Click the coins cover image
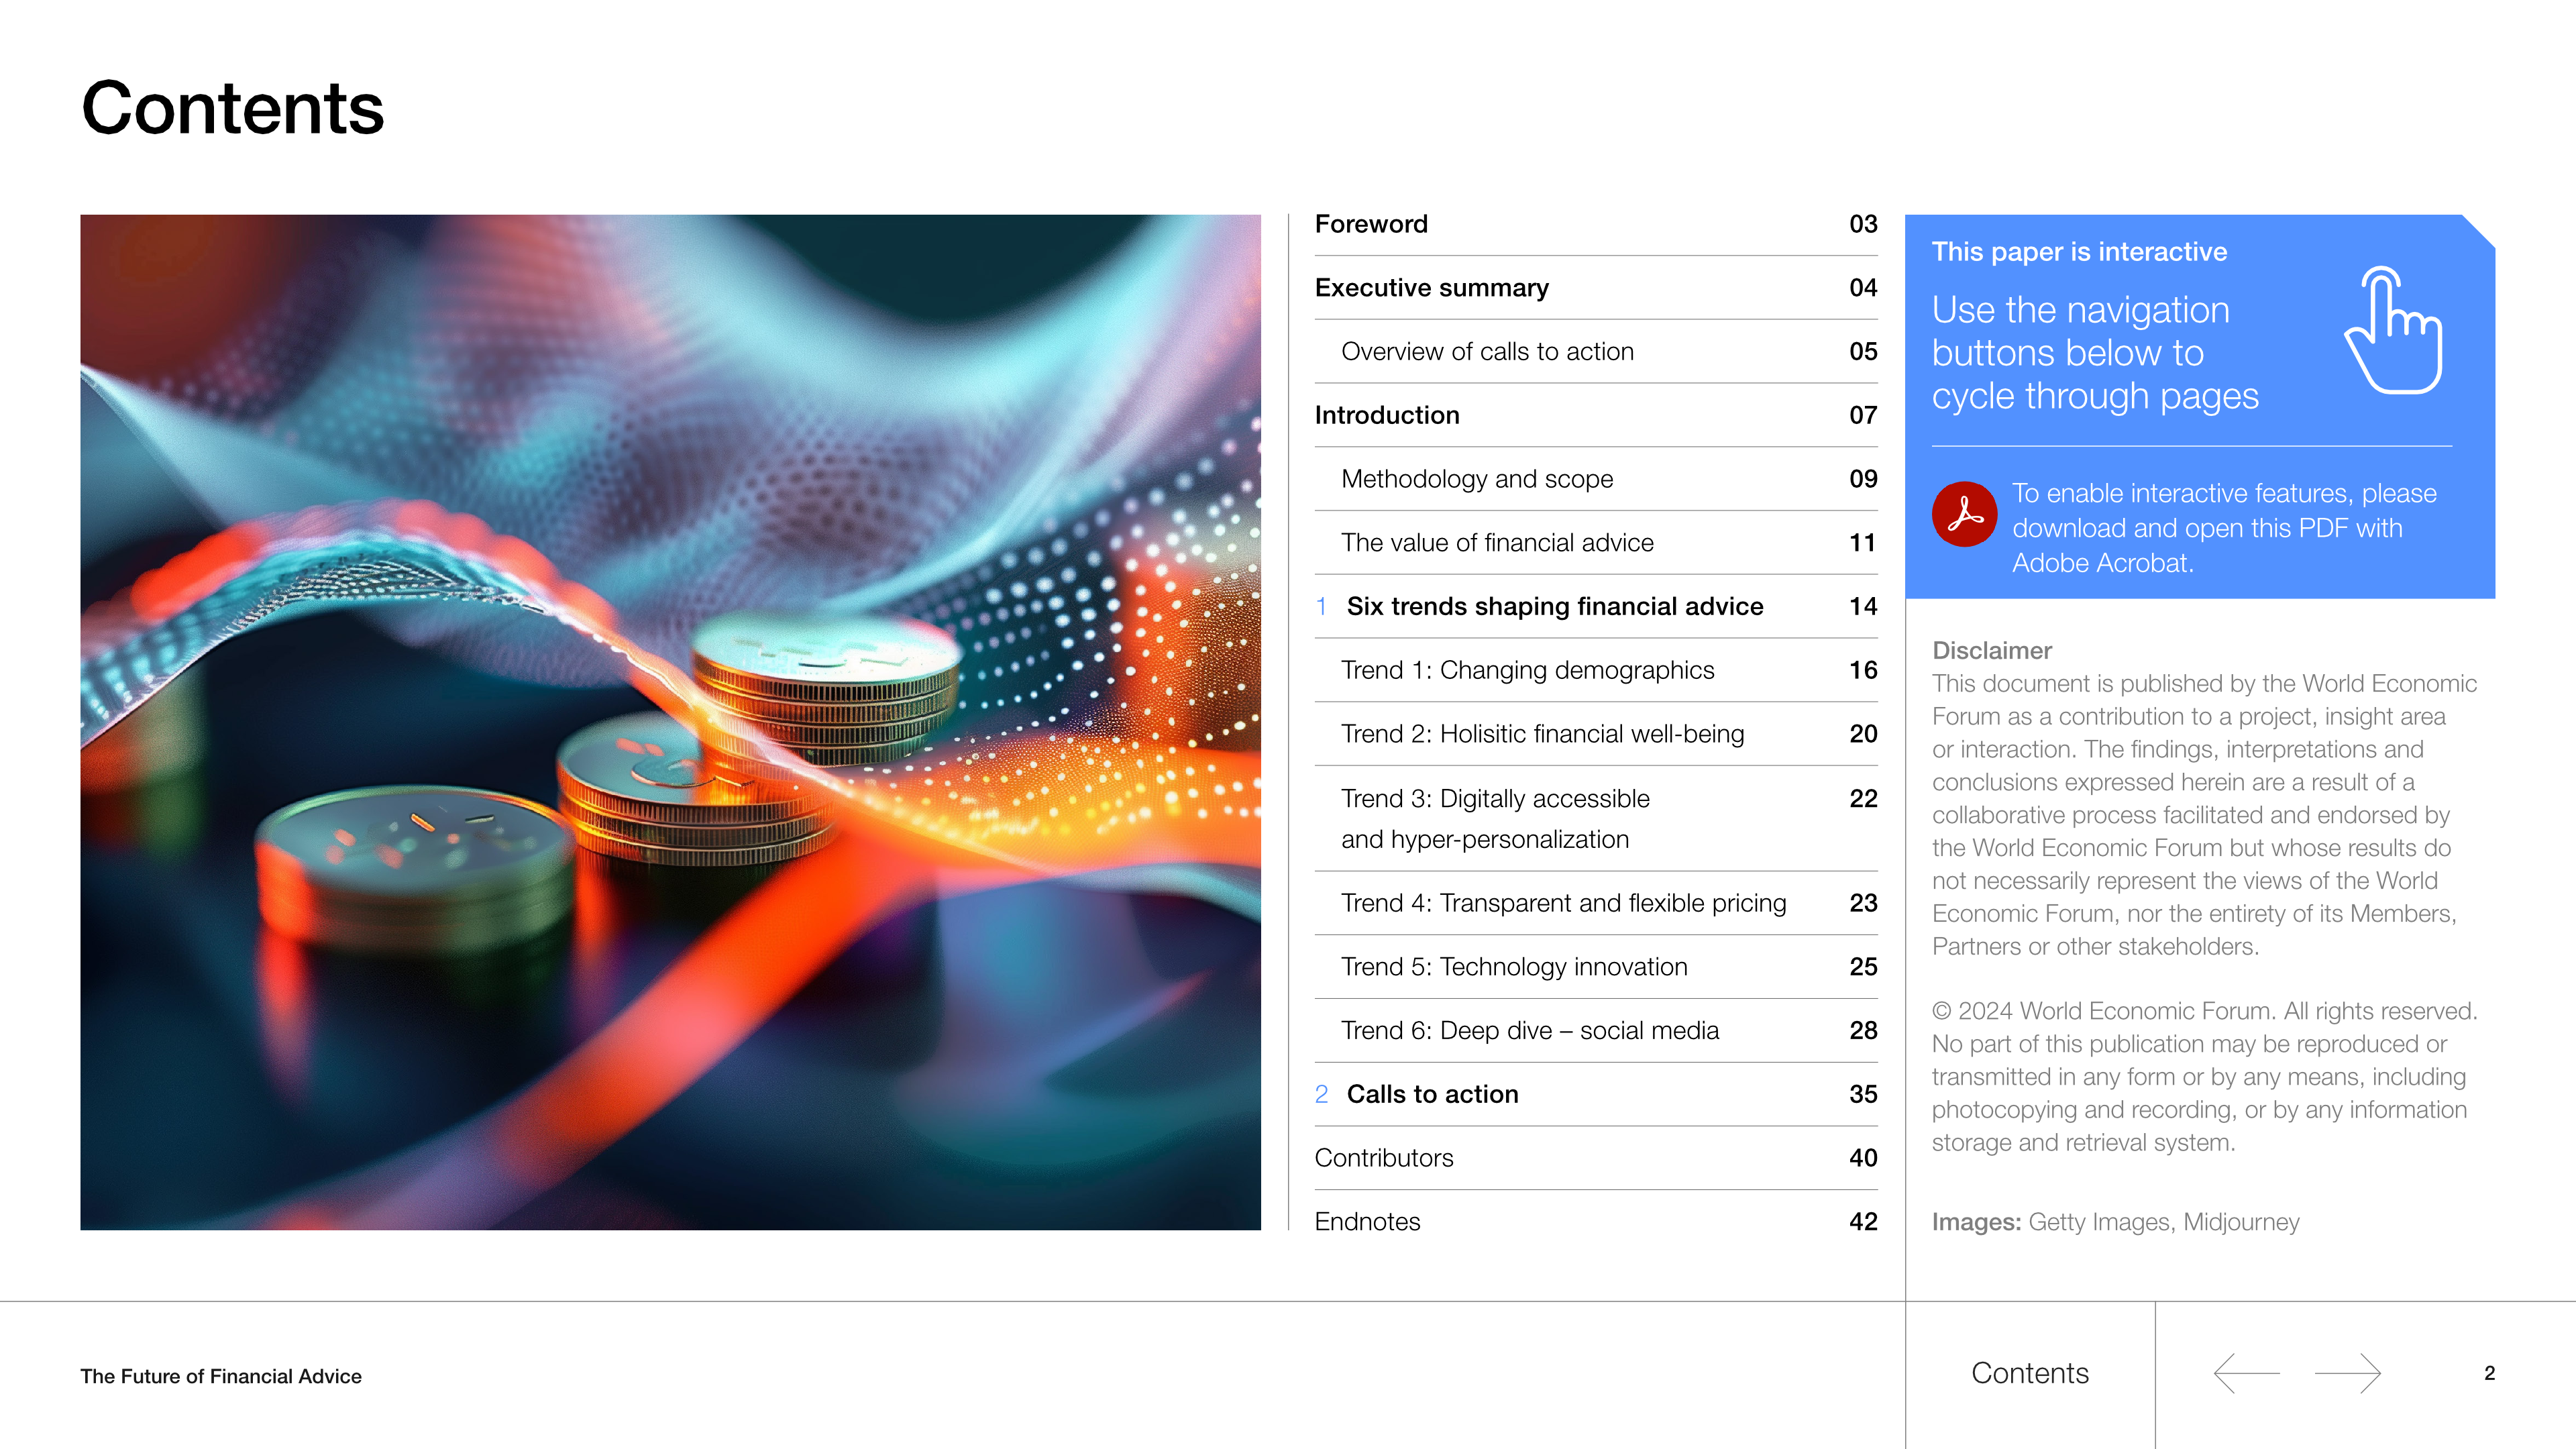 (x=670, y=722)
